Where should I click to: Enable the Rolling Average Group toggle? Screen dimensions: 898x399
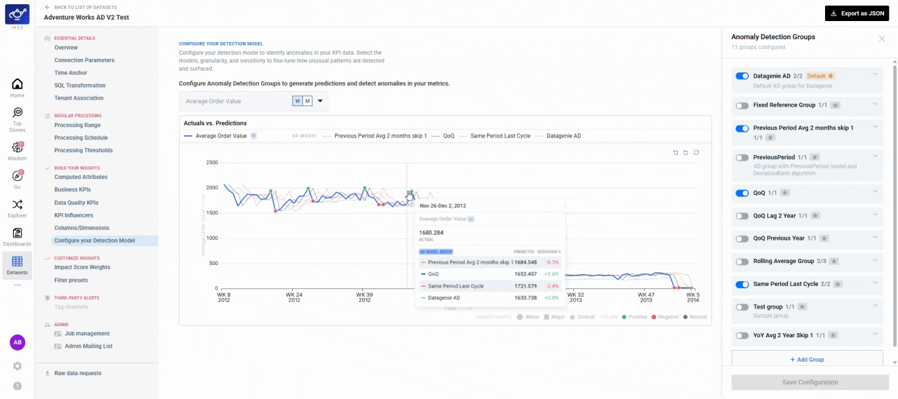[x=742, y=262]
